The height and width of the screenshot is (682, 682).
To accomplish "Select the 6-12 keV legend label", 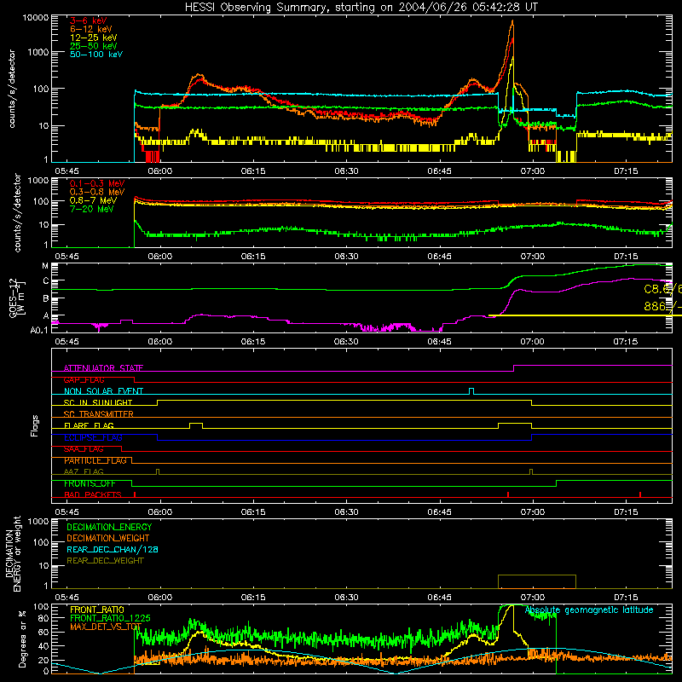I will [90, 29].
